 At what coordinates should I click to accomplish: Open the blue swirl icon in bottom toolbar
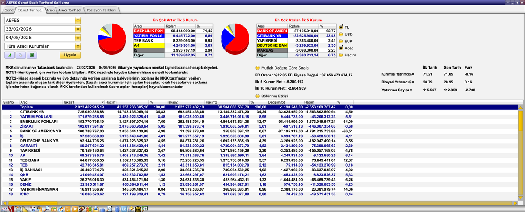(60, 209)
